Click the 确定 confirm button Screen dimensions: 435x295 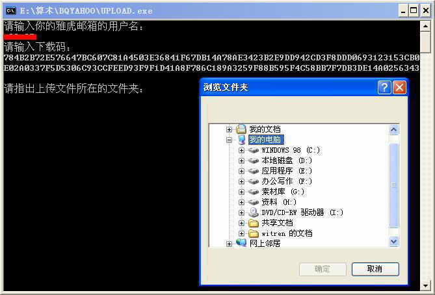coord(323,269)
